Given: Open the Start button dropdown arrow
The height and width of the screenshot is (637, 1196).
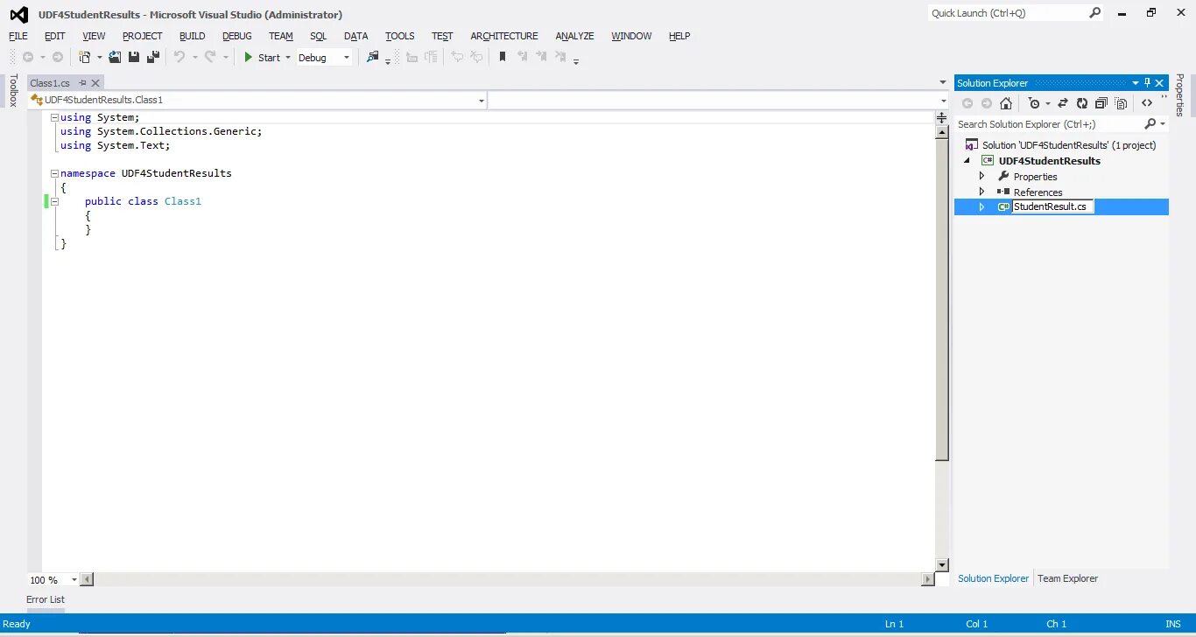Looking at the screenshot, I should (288, 58).
